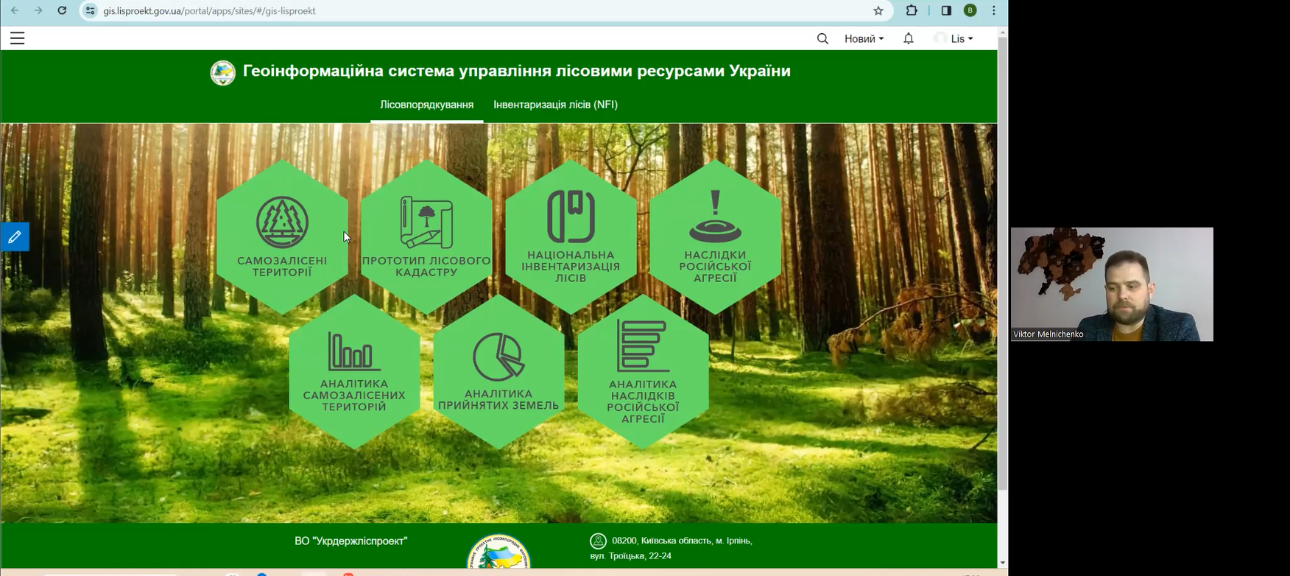Click the browser back arrow
Screen dimensions: 1290x576
15,10
